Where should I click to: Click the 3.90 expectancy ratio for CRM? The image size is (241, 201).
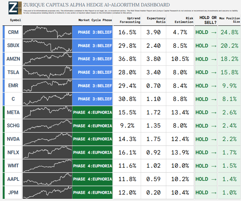[154, 32]
